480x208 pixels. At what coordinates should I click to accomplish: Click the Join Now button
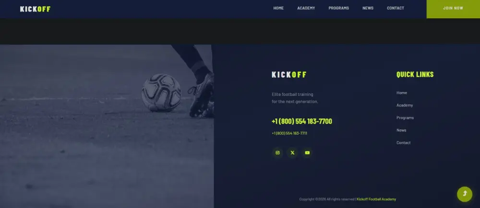pyautogui.click(x=453, y=8)
